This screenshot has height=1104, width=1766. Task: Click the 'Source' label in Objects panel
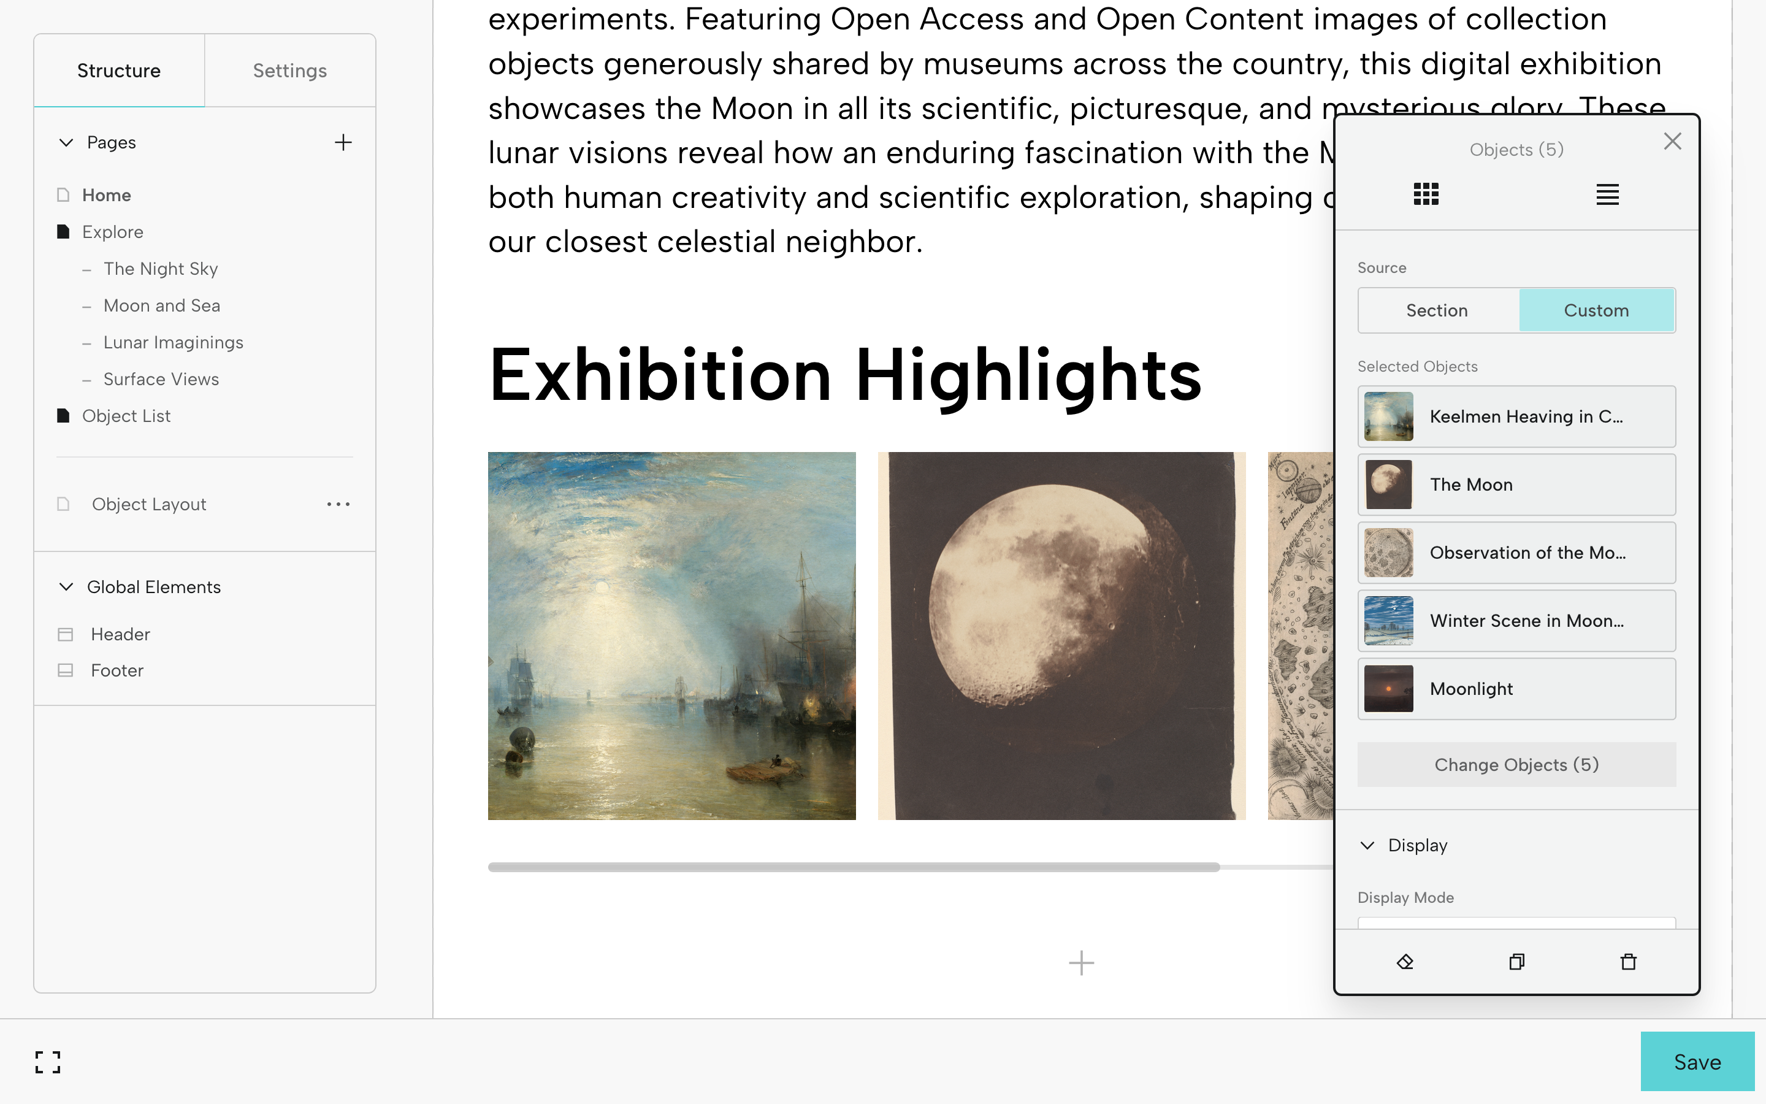(x=1382, y=268)
